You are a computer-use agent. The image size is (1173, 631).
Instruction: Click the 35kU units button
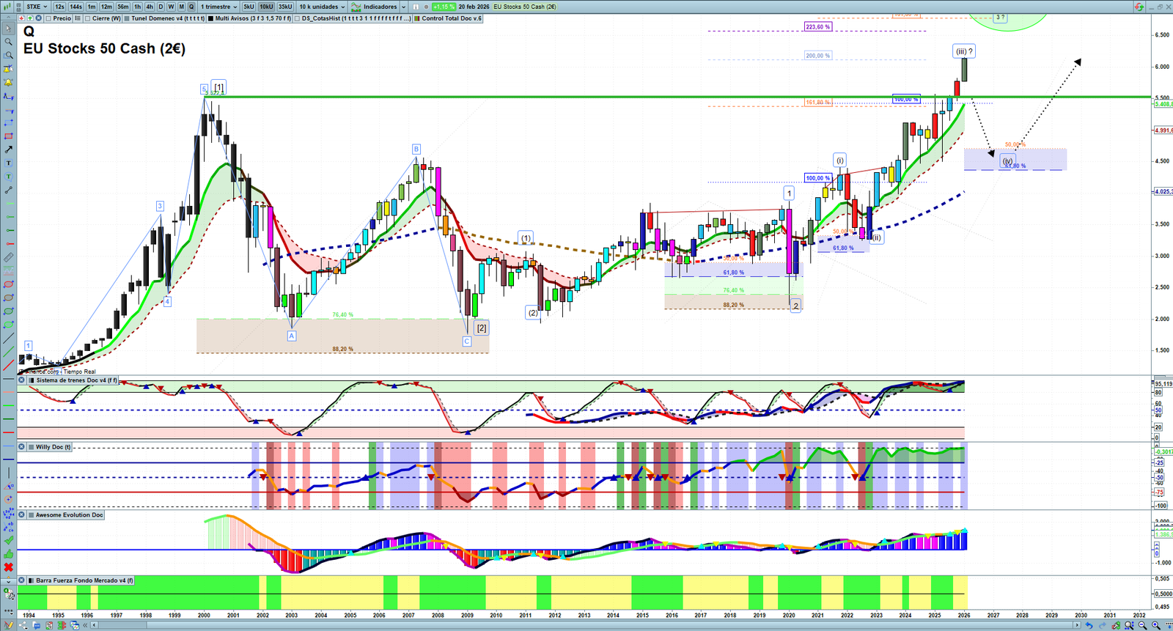pos(285,7)
